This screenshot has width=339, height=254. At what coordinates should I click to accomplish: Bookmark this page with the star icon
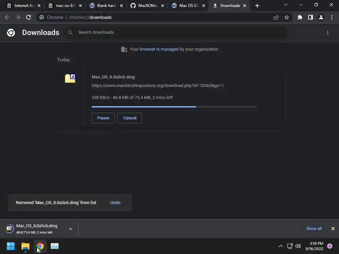(287, 17)
